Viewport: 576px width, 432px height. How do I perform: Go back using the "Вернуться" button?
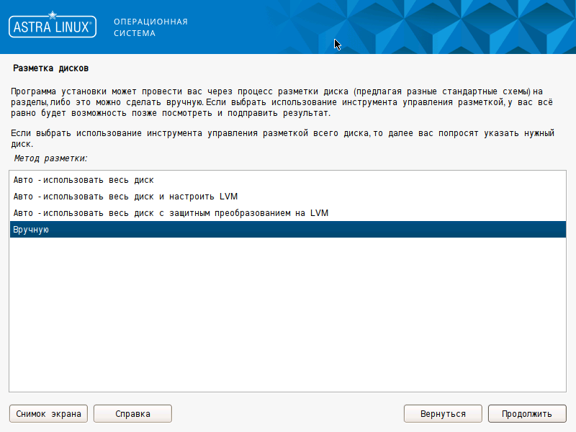click(443, 414)
